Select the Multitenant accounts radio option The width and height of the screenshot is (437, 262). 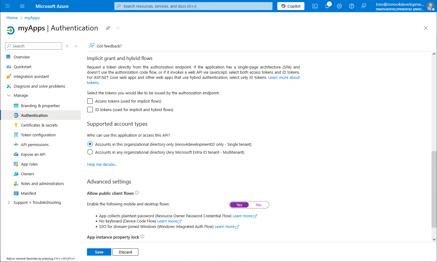tap(90, 152)
